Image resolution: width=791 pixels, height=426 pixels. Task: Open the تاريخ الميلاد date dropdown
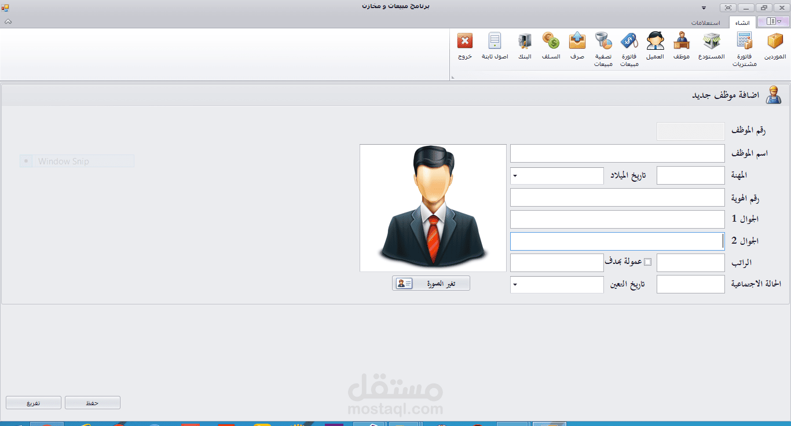tap(515, 176)
